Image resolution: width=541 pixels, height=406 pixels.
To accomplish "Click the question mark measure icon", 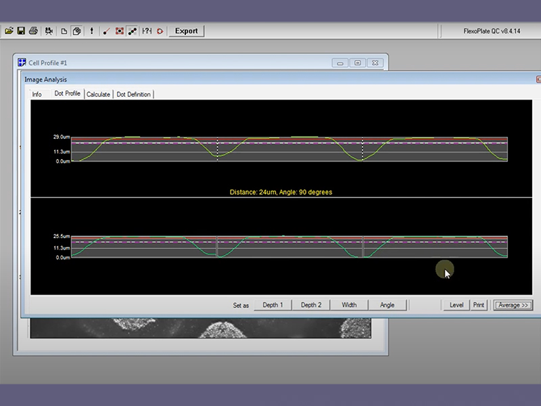I will tap(147, 31).
